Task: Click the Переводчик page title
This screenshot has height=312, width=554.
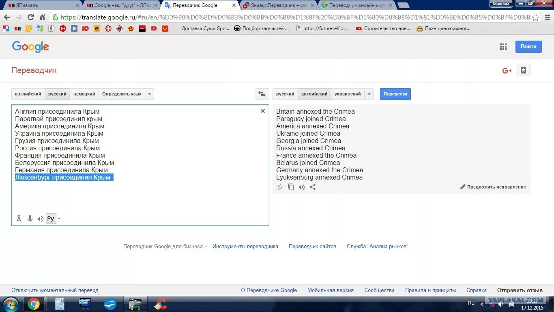Action: click(34, 70)
